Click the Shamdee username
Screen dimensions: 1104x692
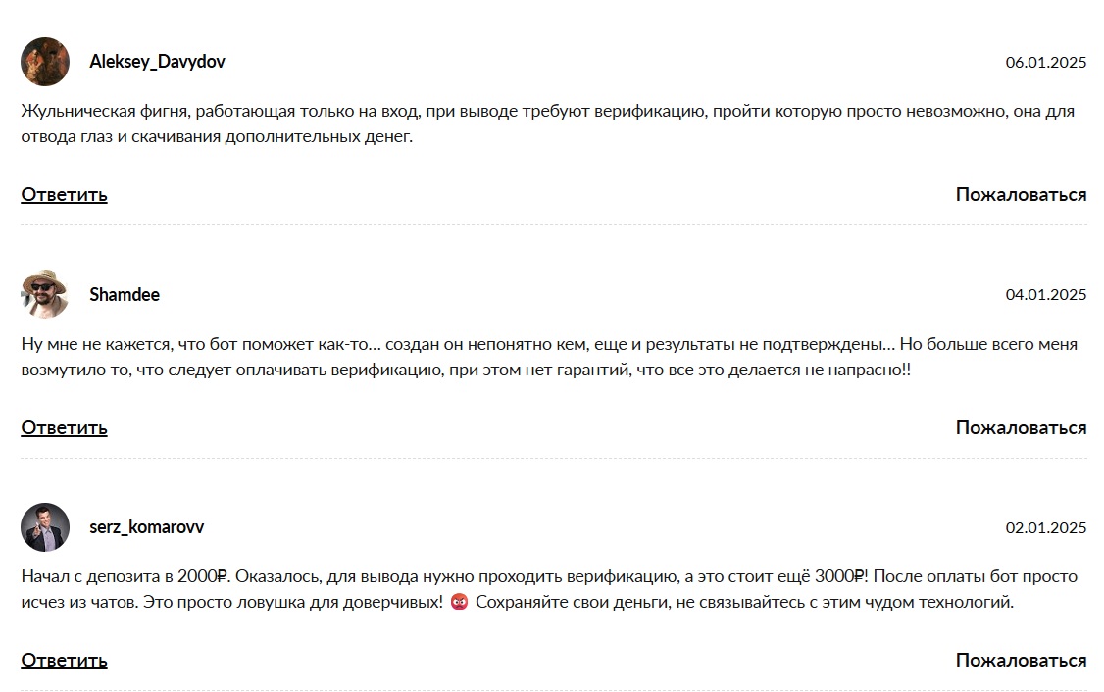[125, 295]
